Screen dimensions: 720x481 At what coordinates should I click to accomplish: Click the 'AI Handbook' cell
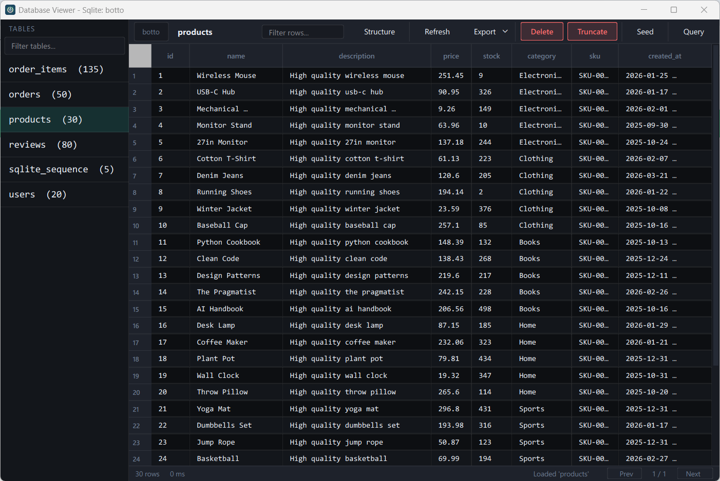236,309
